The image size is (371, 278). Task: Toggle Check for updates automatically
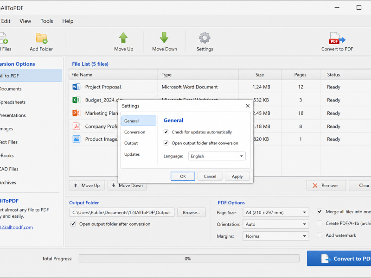click(x=166, y=132)
